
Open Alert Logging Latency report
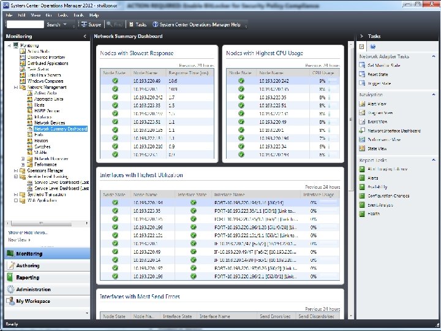pos(387,169)
